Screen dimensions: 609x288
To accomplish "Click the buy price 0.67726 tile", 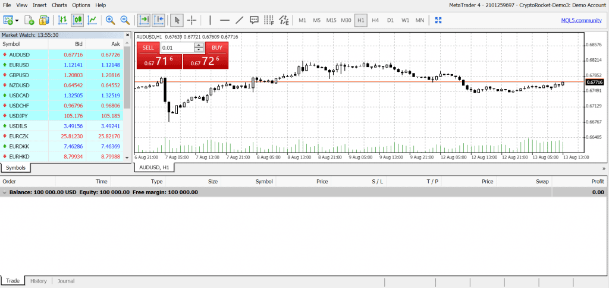I will pos(205,61).
